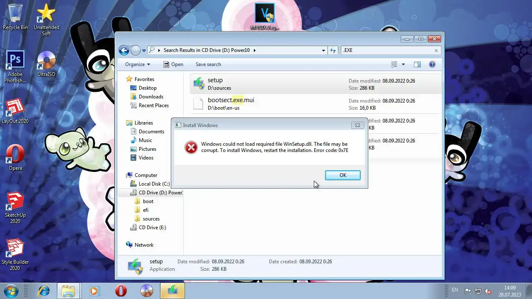
Task: Select setup result in D:\sources
Action: coord(315,84)
